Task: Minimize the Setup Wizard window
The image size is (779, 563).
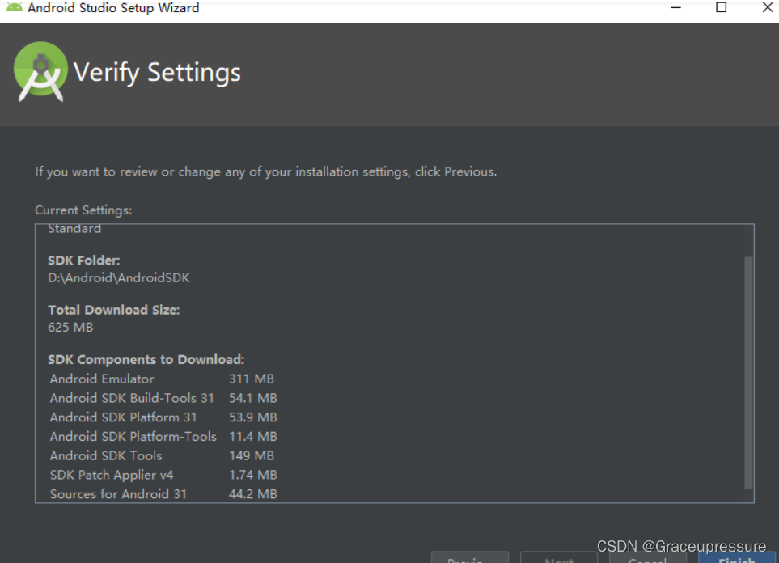Action: [675, 7]
